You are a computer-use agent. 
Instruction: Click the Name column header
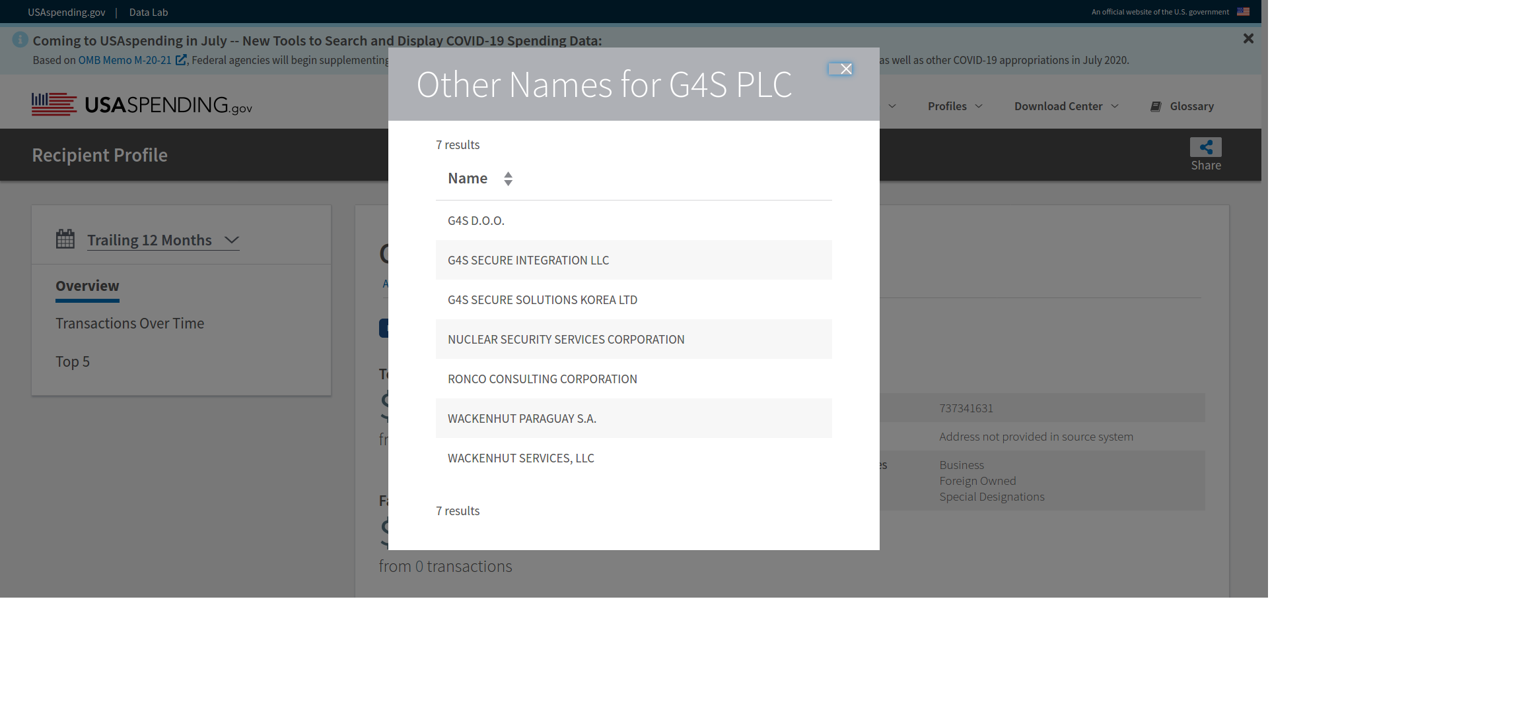point(468,178)
